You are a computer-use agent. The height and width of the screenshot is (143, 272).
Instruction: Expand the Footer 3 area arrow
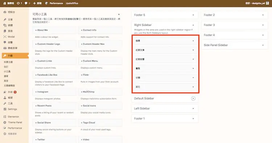pos(263,25)
